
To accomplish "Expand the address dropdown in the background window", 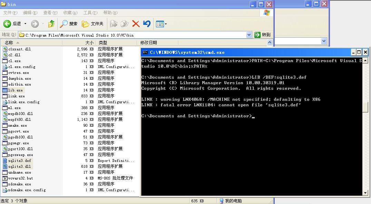I will [x=324, y=41].
